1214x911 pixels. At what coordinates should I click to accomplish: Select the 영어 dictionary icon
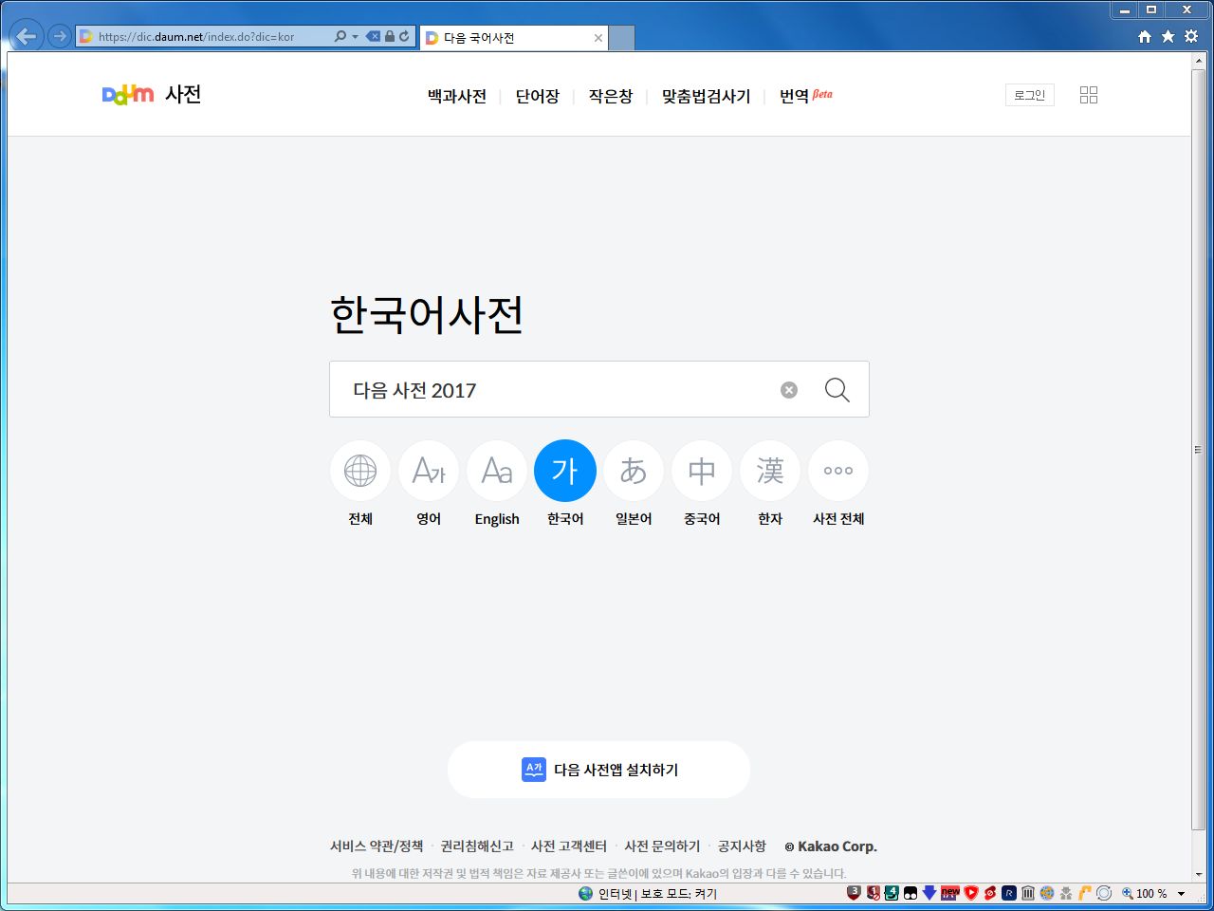pyautogui.click(x=429, y=471)
